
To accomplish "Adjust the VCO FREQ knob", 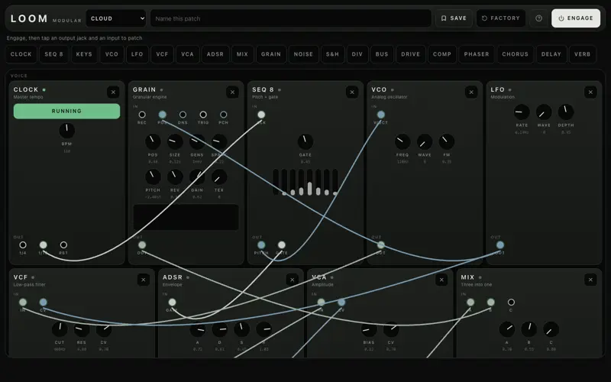I will pos(402,141).
